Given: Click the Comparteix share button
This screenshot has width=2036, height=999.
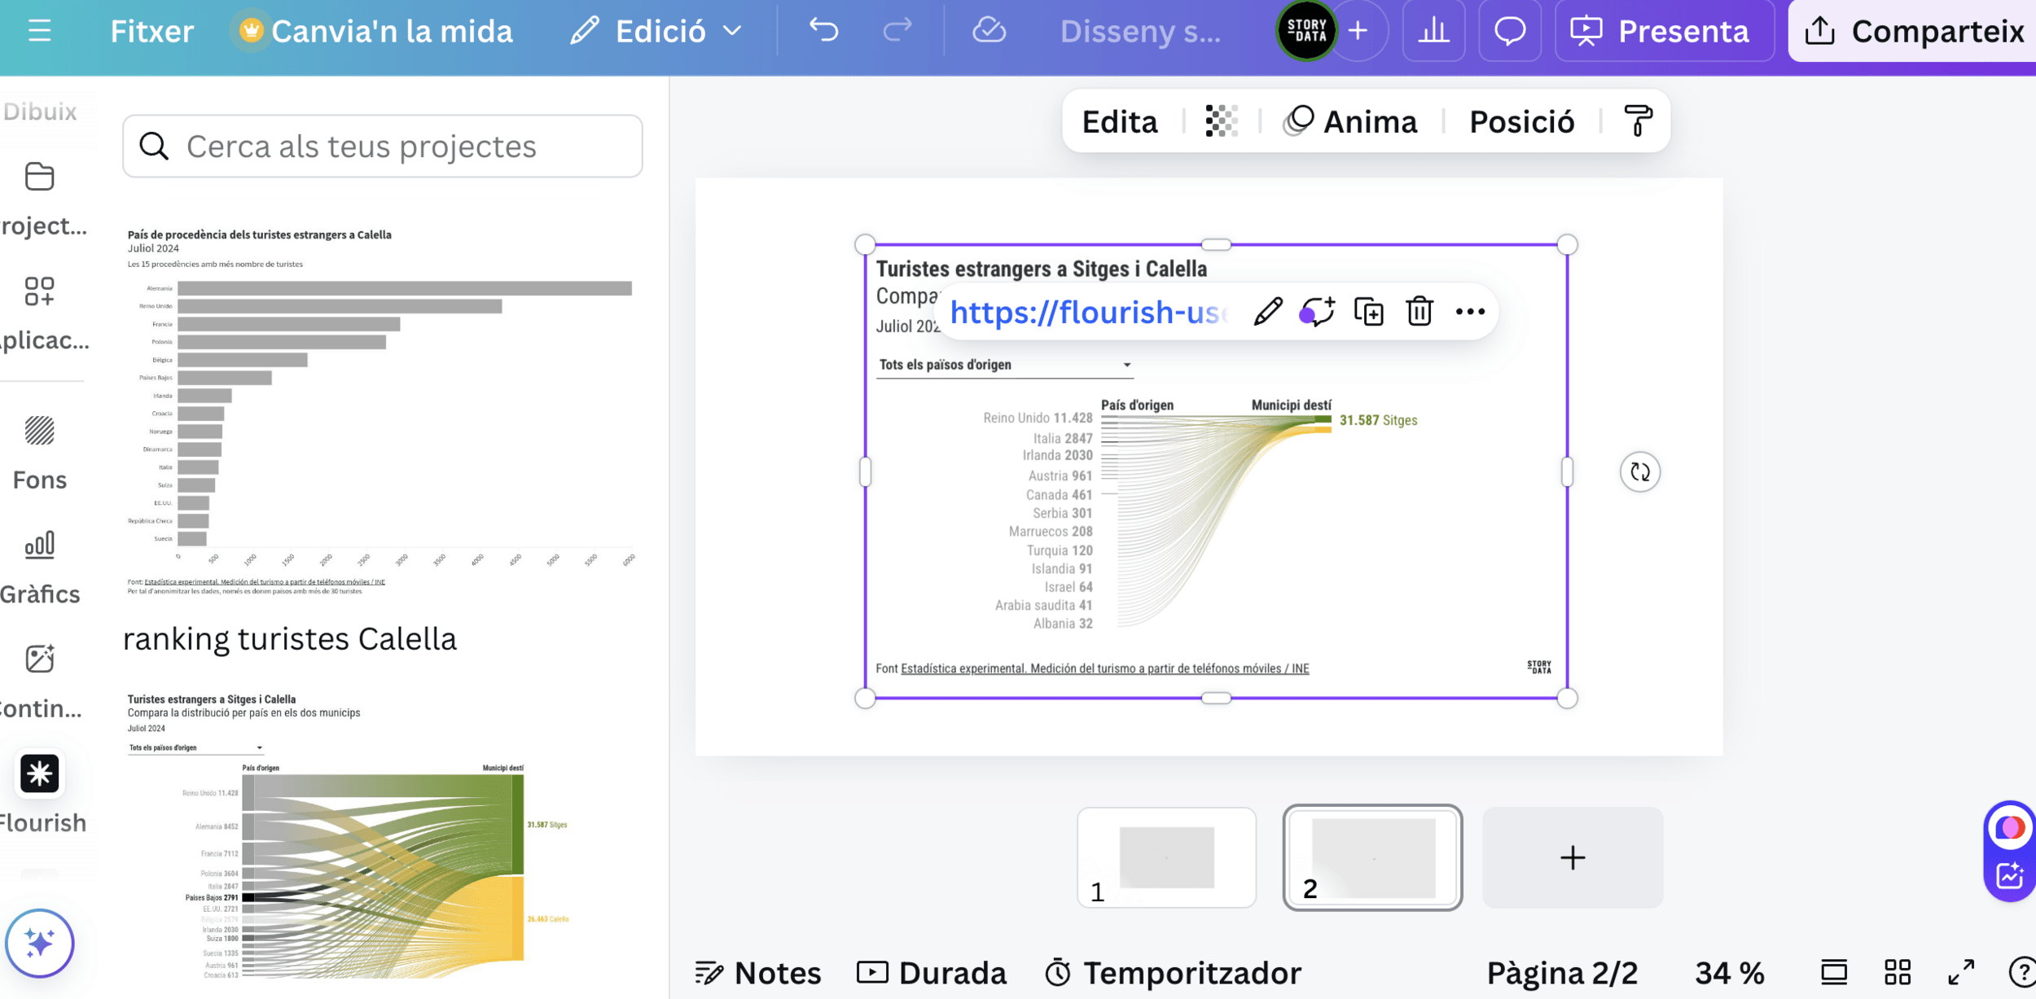Looking at the screenshot, I should (x=1914, y=31).
